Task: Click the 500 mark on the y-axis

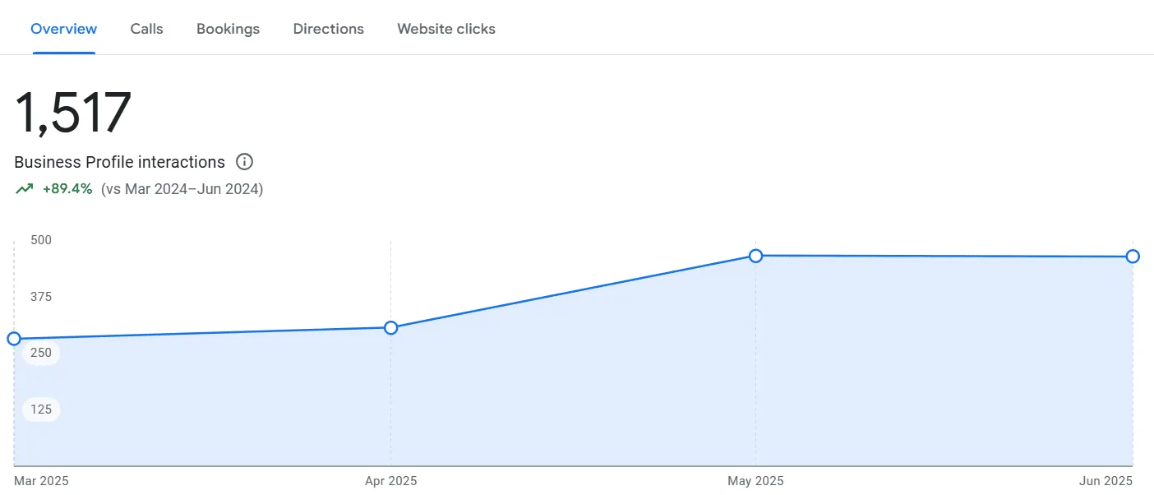Action: click(x=40, y=240)
